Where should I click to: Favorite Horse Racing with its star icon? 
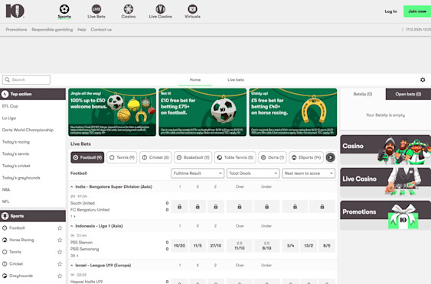tap(60, 240)
